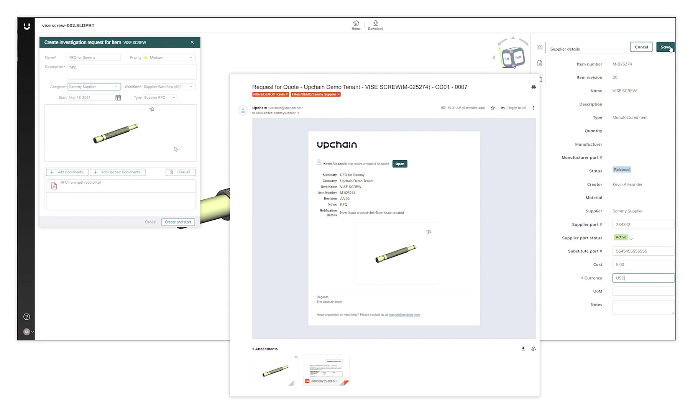Image resolution: width=693 pixels, height=414 pixels.
Task: Rotate view clockwise with curved right arrow
Action: coord(524,42)
